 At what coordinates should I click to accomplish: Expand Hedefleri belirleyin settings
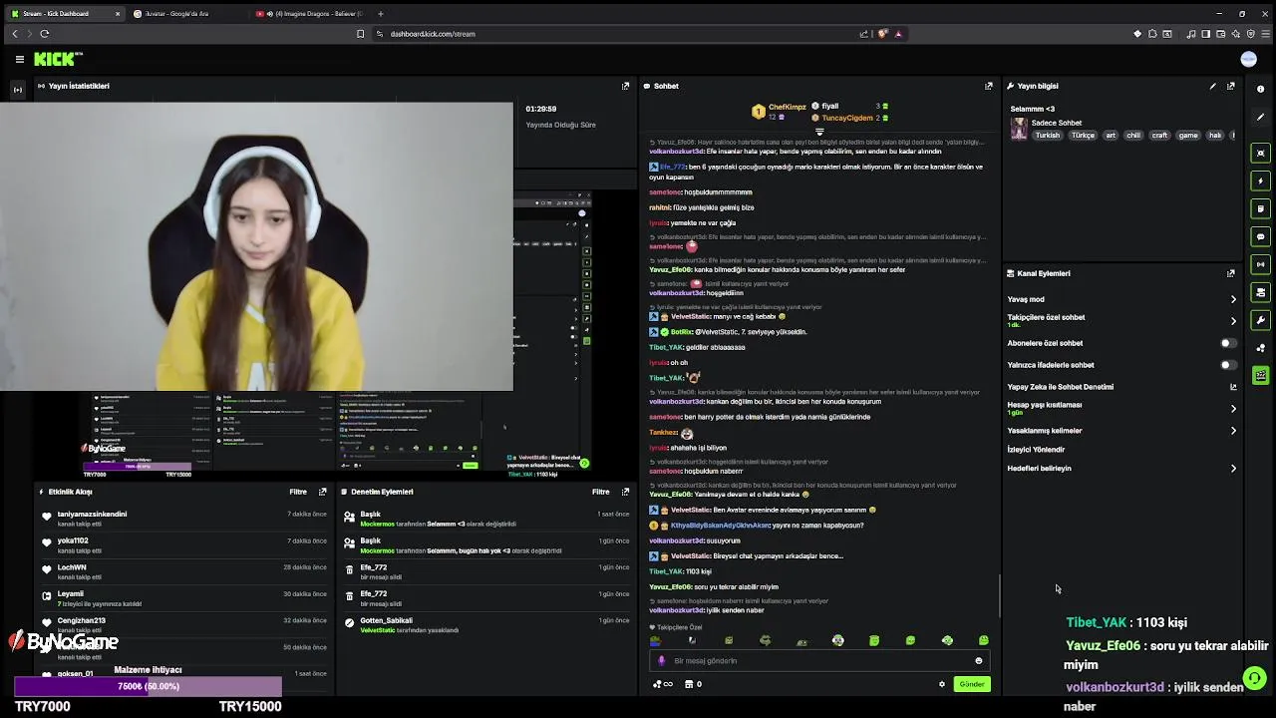pos(1233,469)
